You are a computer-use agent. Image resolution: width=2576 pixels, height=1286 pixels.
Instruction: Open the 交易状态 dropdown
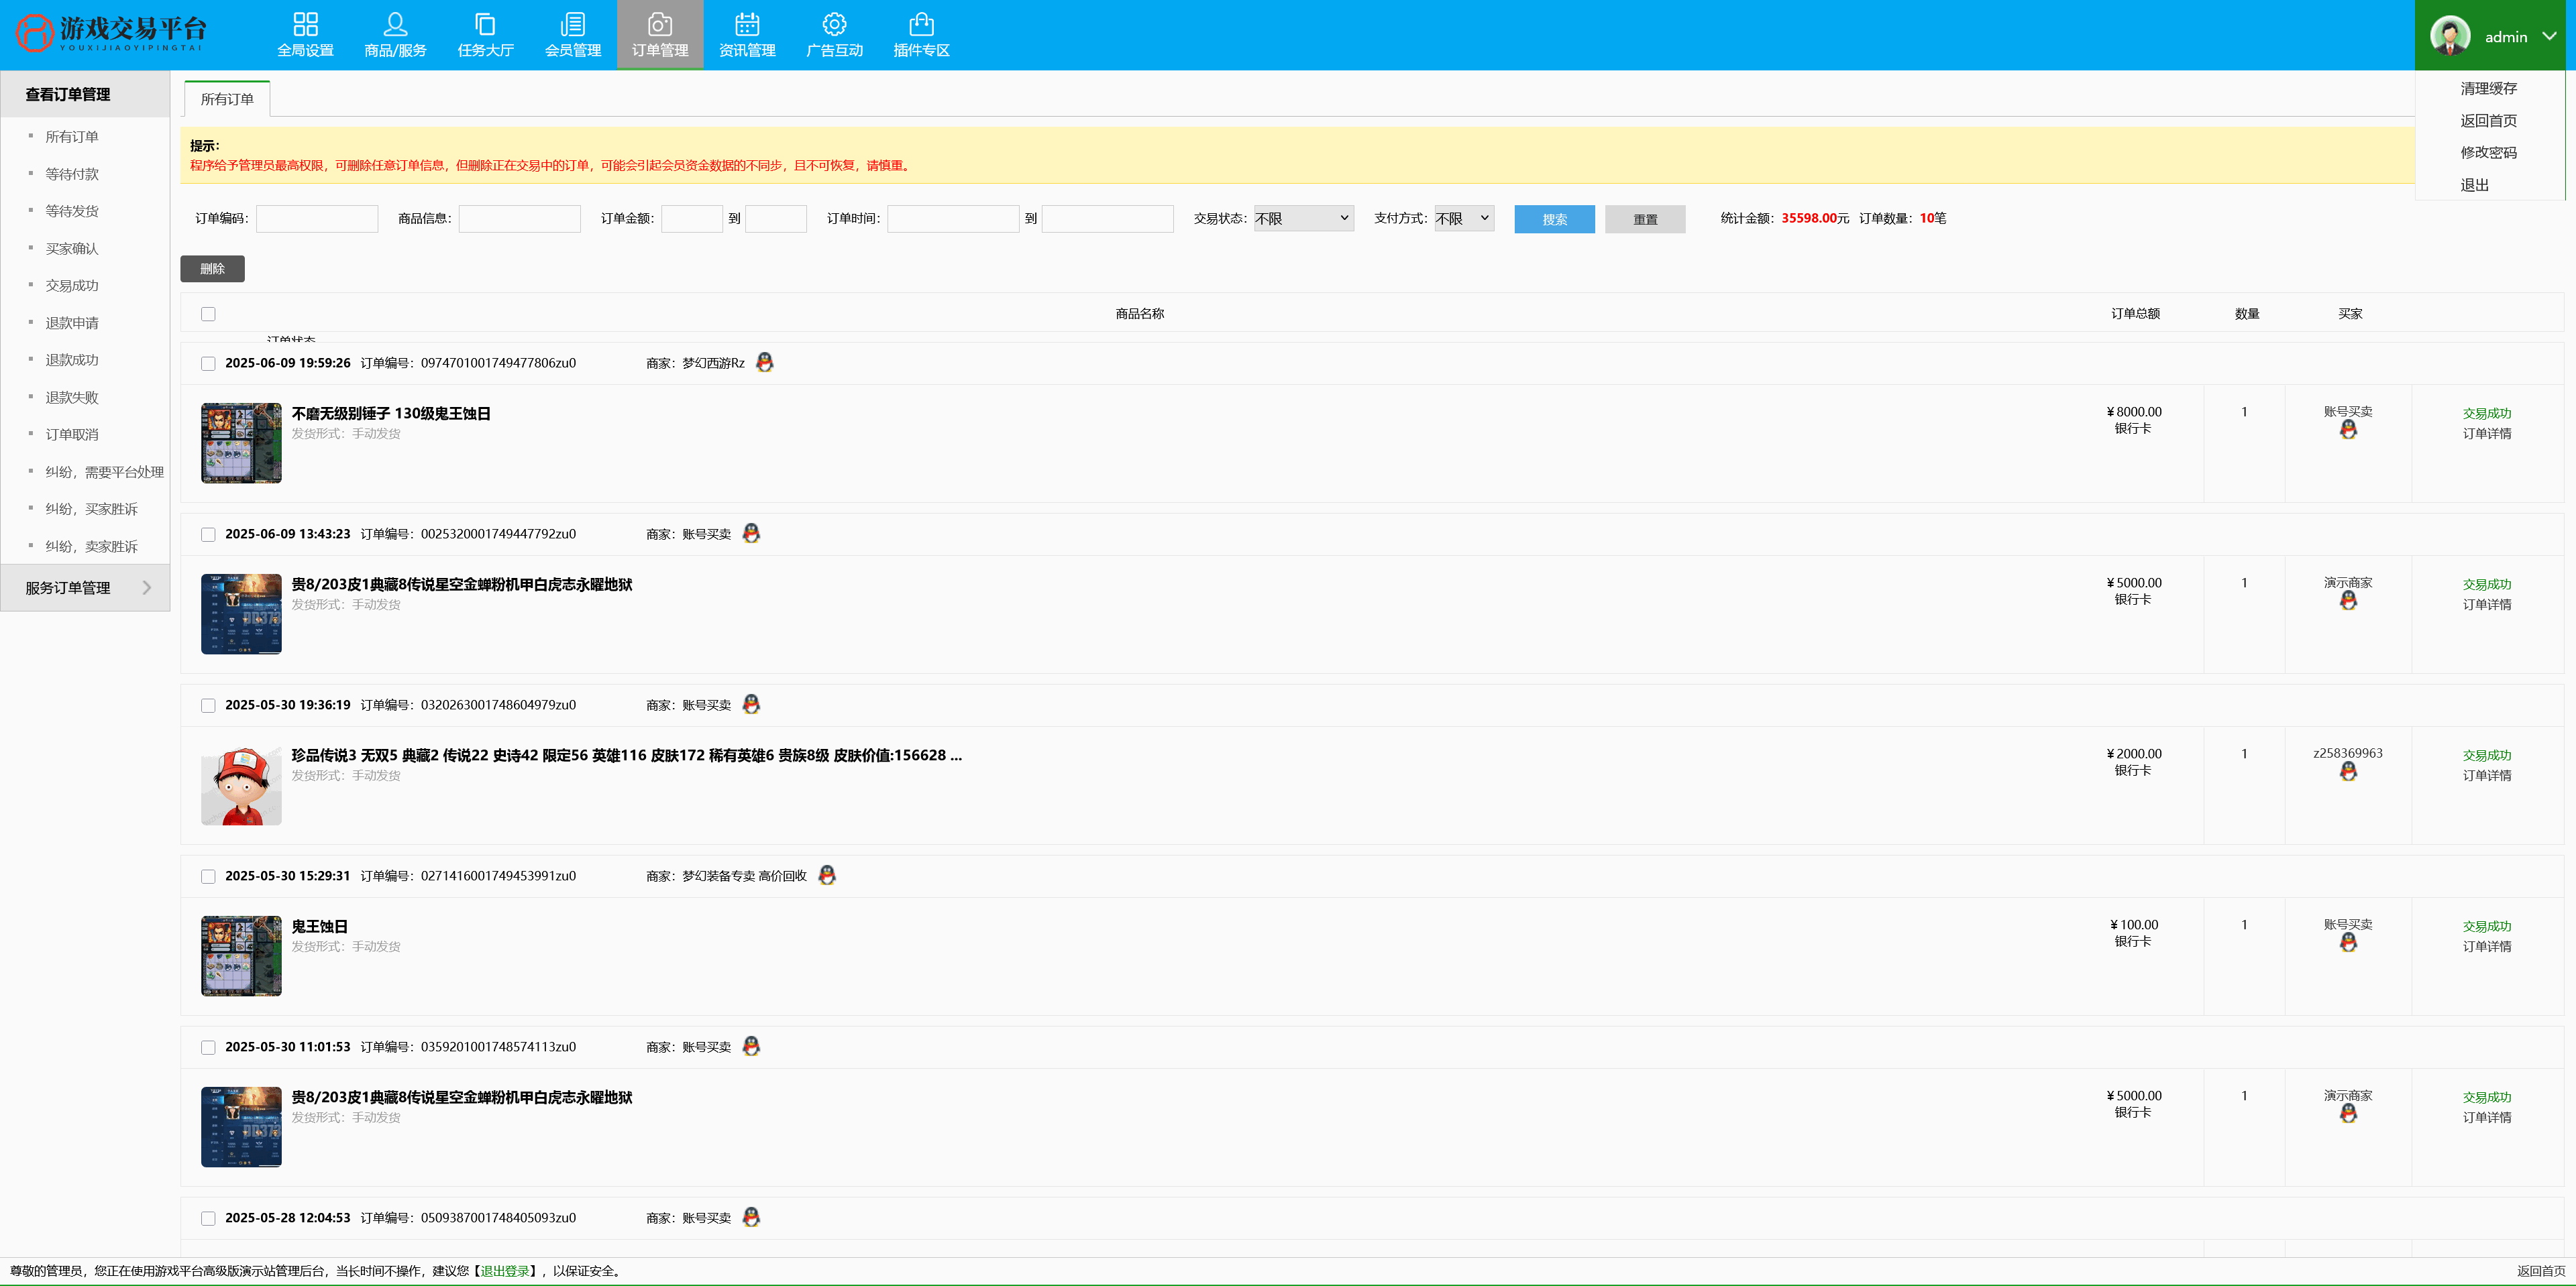pyautogui.click(x=1303, y=218)
